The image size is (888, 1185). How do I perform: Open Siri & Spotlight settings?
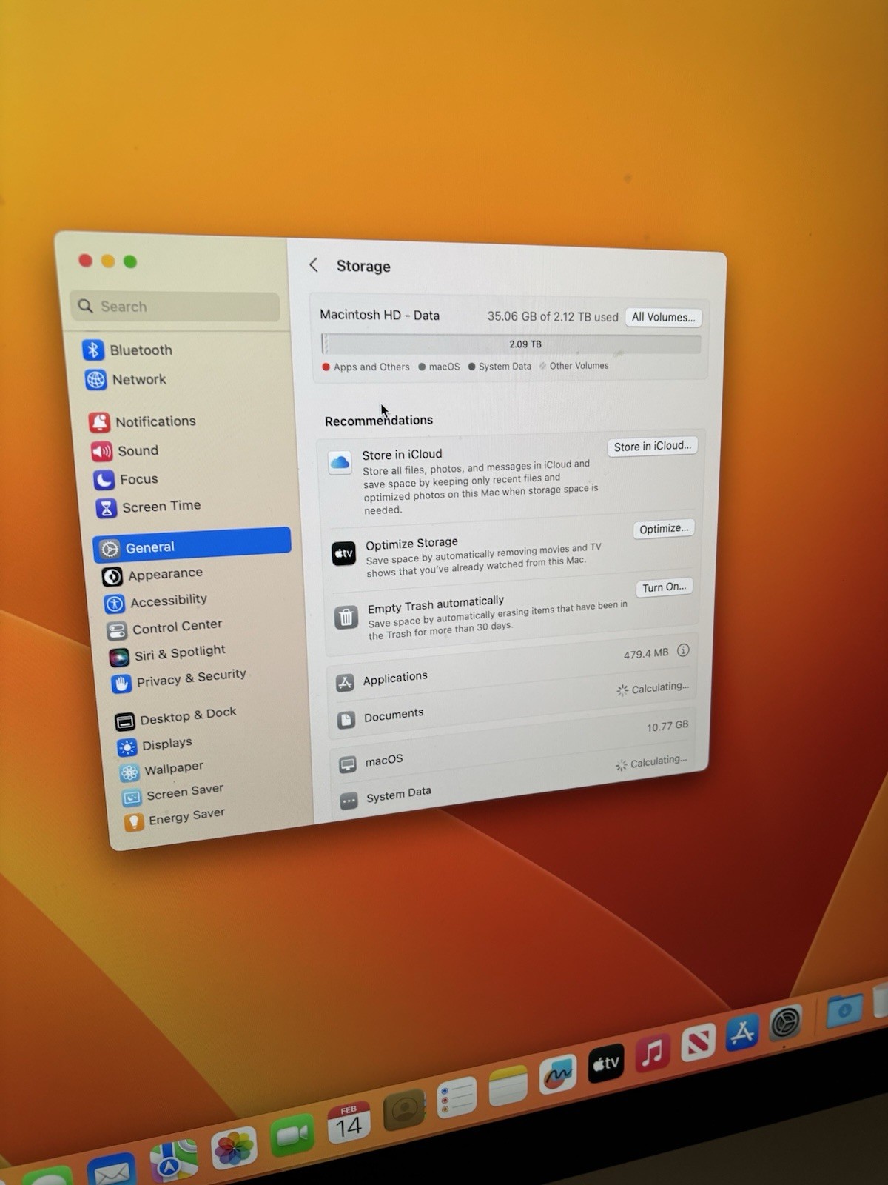click(169, 654)
